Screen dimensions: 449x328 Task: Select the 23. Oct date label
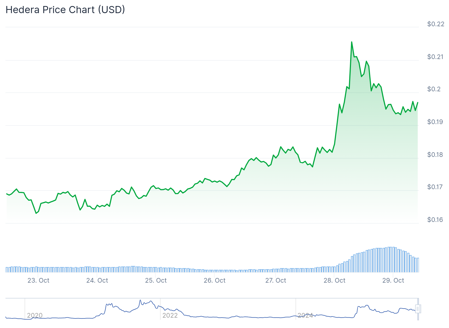pos(38,280)
